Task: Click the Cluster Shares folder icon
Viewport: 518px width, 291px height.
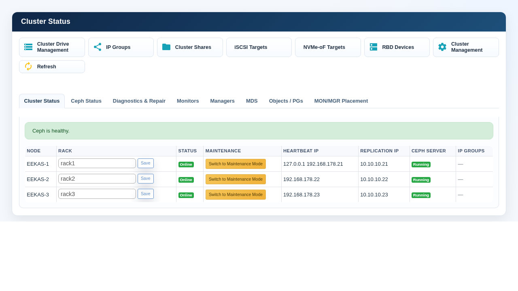Action: tap(166, 47)
